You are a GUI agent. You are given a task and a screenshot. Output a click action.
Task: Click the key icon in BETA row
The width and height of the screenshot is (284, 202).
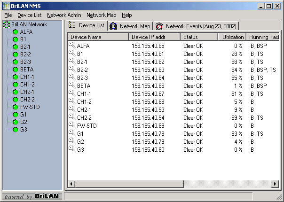tap(72, 85)
